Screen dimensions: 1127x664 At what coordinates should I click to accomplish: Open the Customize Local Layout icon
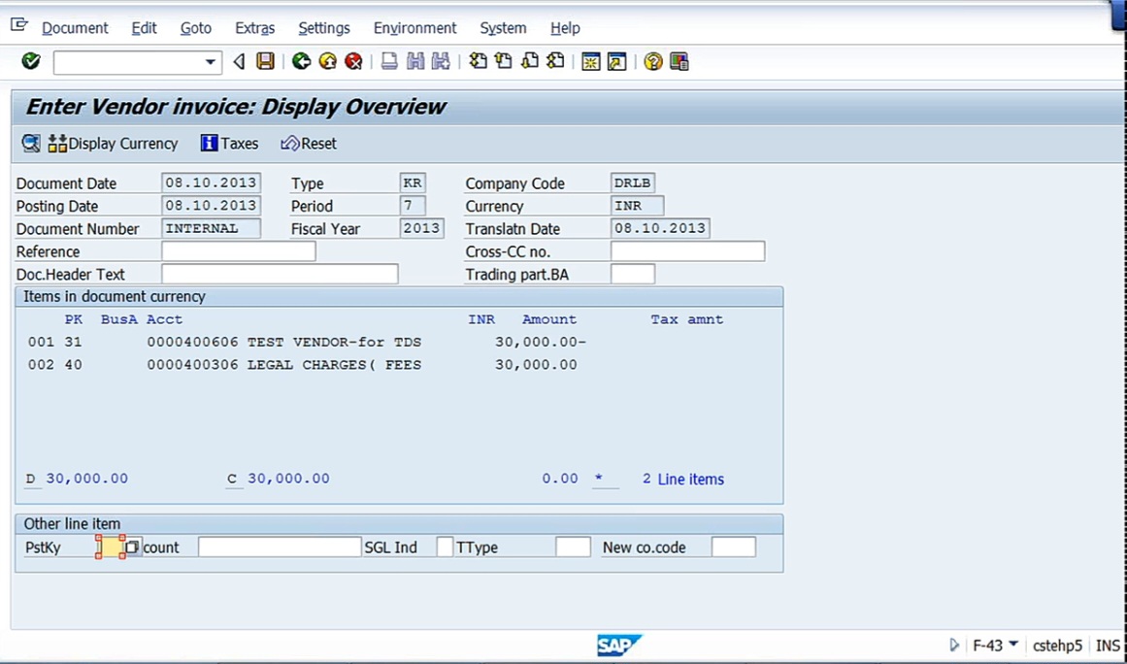coord(680,61)
